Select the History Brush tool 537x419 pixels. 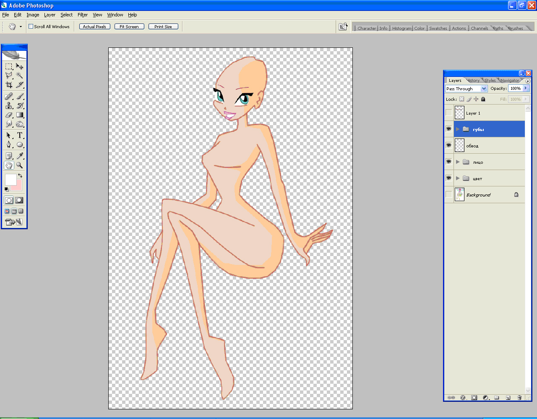click(x=20, y=105)
